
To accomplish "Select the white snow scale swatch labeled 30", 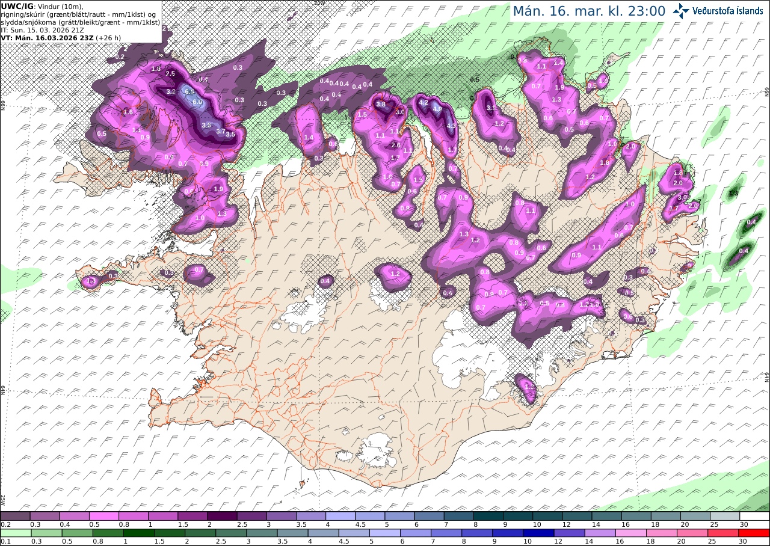I will pyautogui.click(x=755, y=516).
